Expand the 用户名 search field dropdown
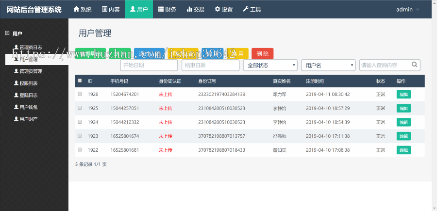 coord(328,65)
